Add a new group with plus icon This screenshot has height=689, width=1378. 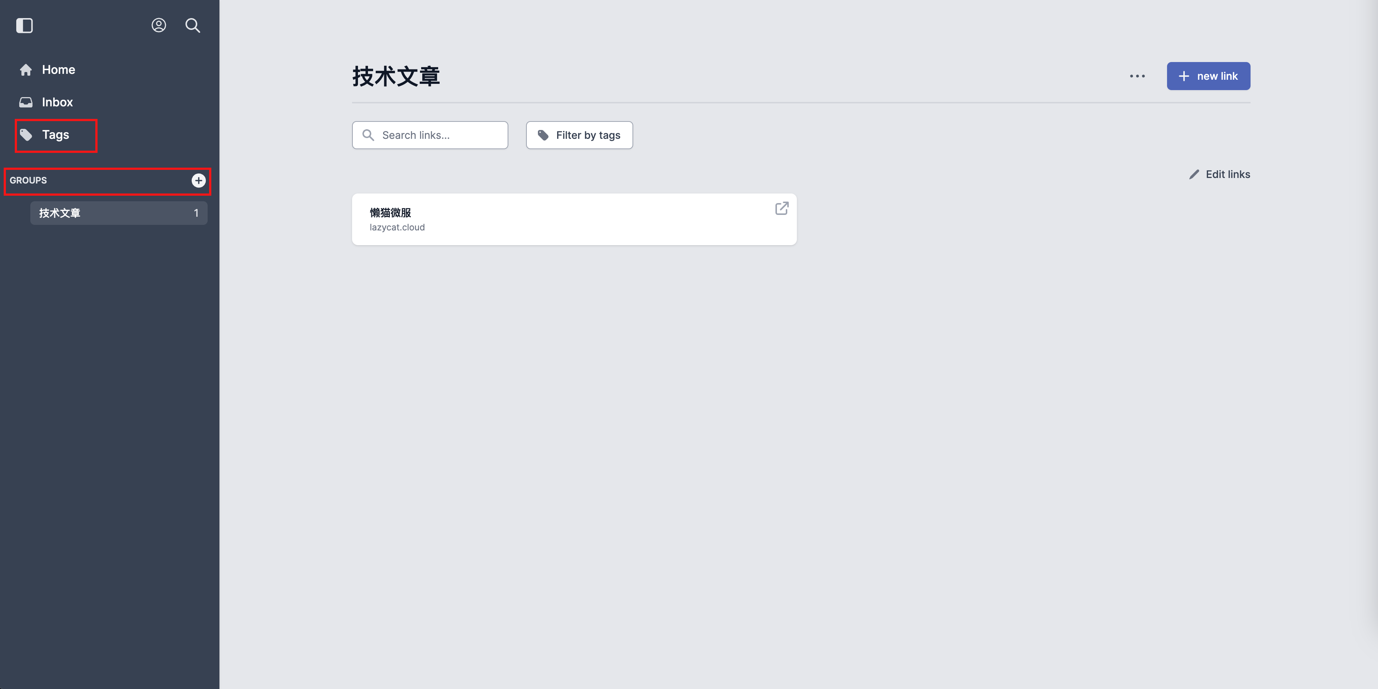click(x=198, y=181)
